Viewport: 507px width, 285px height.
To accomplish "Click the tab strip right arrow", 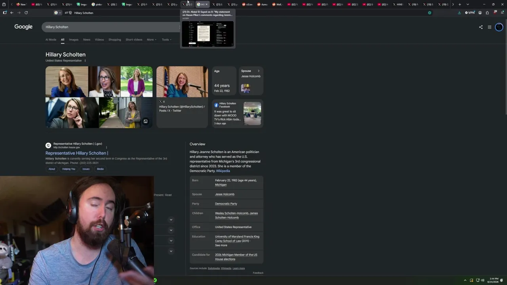I will coord(453,4).
